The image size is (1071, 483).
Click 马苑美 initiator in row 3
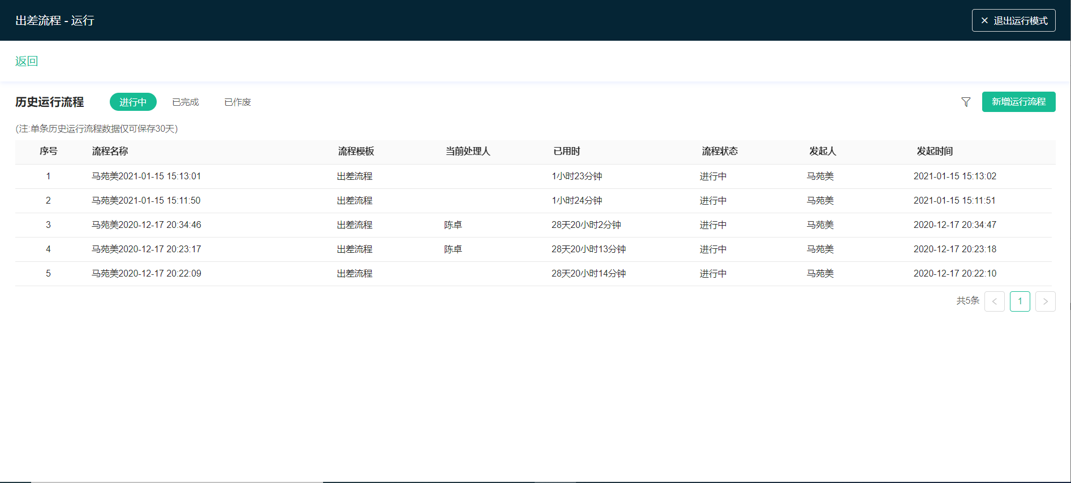(x=820, y=225)
